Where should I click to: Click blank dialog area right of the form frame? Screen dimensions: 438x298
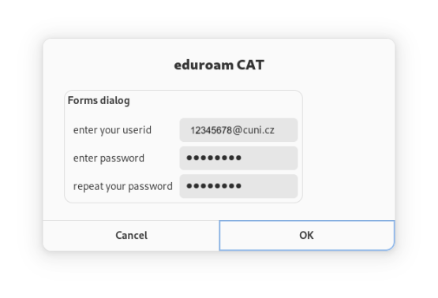pos(349,147)
